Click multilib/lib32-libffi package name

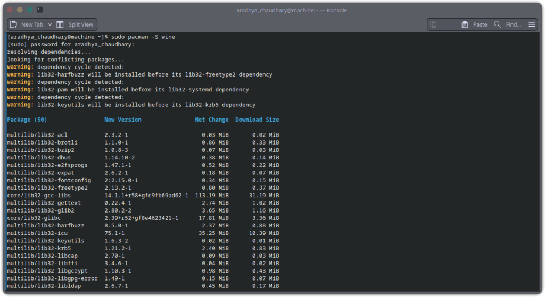click(x=42, y=264)
